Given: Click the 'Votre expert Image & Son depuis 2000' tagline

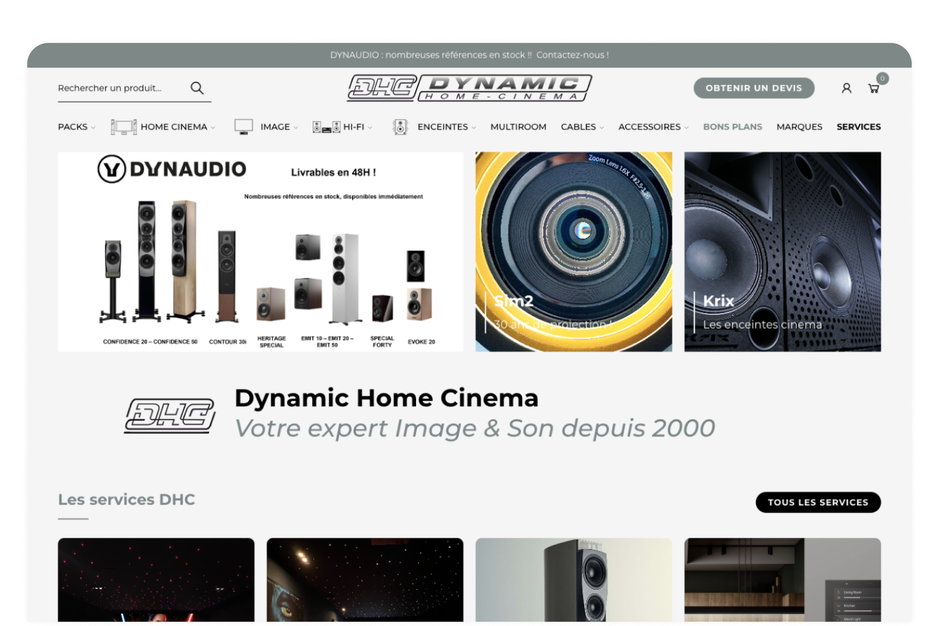Looking at the screenshot, I should [475, 429].
